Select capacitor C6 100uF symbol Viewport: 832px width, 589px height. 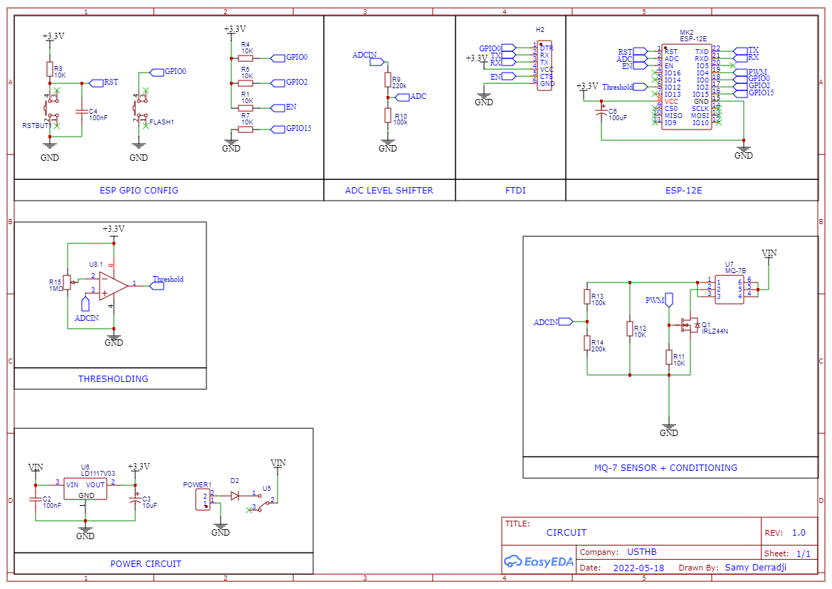(601, 112)
